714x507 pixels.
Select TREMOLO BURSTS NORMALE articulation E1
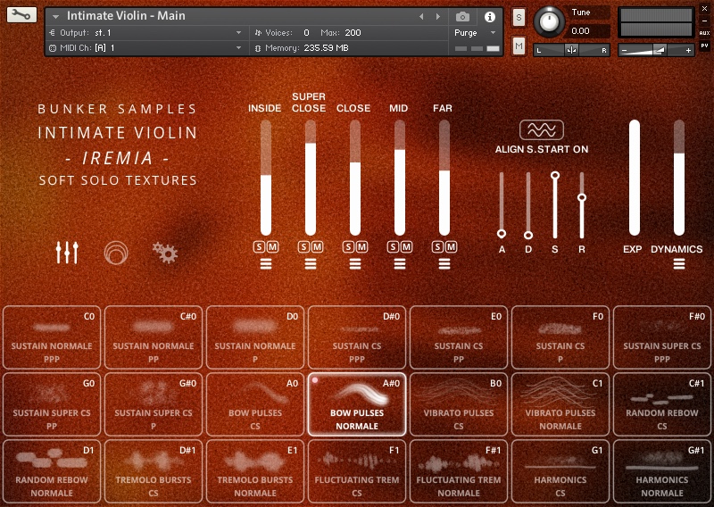point(255,471)
